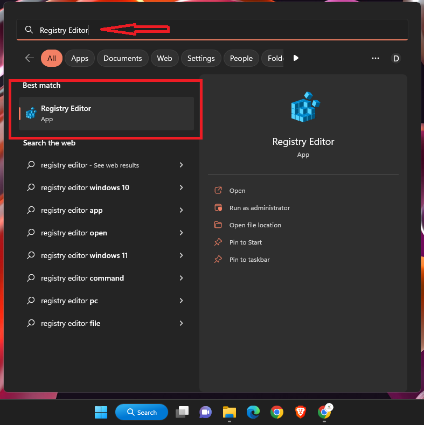424x425 pixels.
Task: Select 'registry editor windows 11' web suggestion
Action: point(106,255)
